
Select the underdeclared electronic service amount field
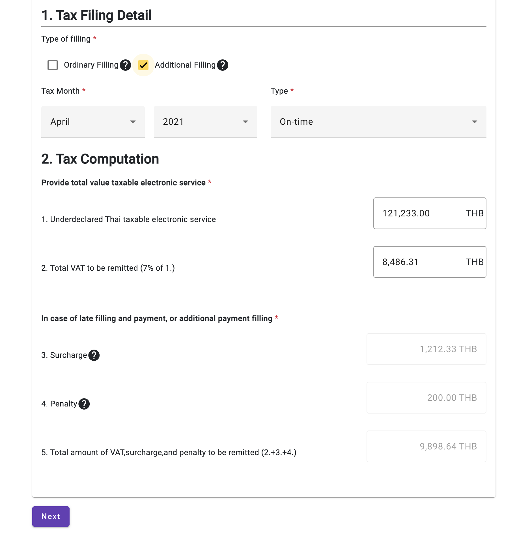click(429, 213)
